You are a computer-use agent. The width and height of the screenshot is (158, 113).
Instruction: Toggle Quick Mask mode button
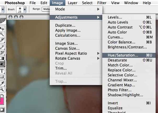point(2,110)
